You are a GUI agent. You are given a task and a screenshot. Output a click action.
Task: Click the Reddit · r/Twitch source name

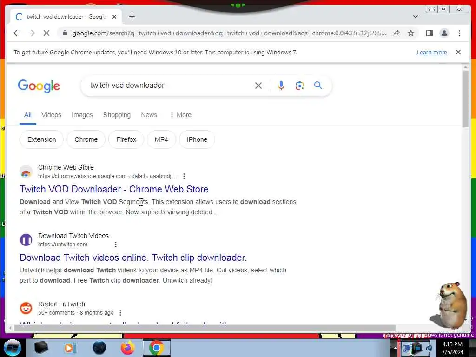62,304
